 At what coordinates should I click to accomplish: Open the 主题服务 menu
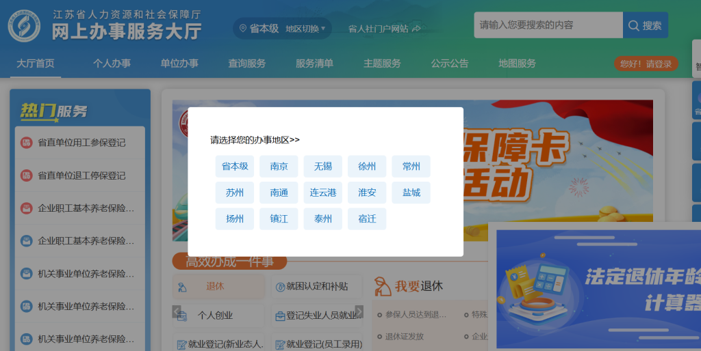click(x=382, y=64)
